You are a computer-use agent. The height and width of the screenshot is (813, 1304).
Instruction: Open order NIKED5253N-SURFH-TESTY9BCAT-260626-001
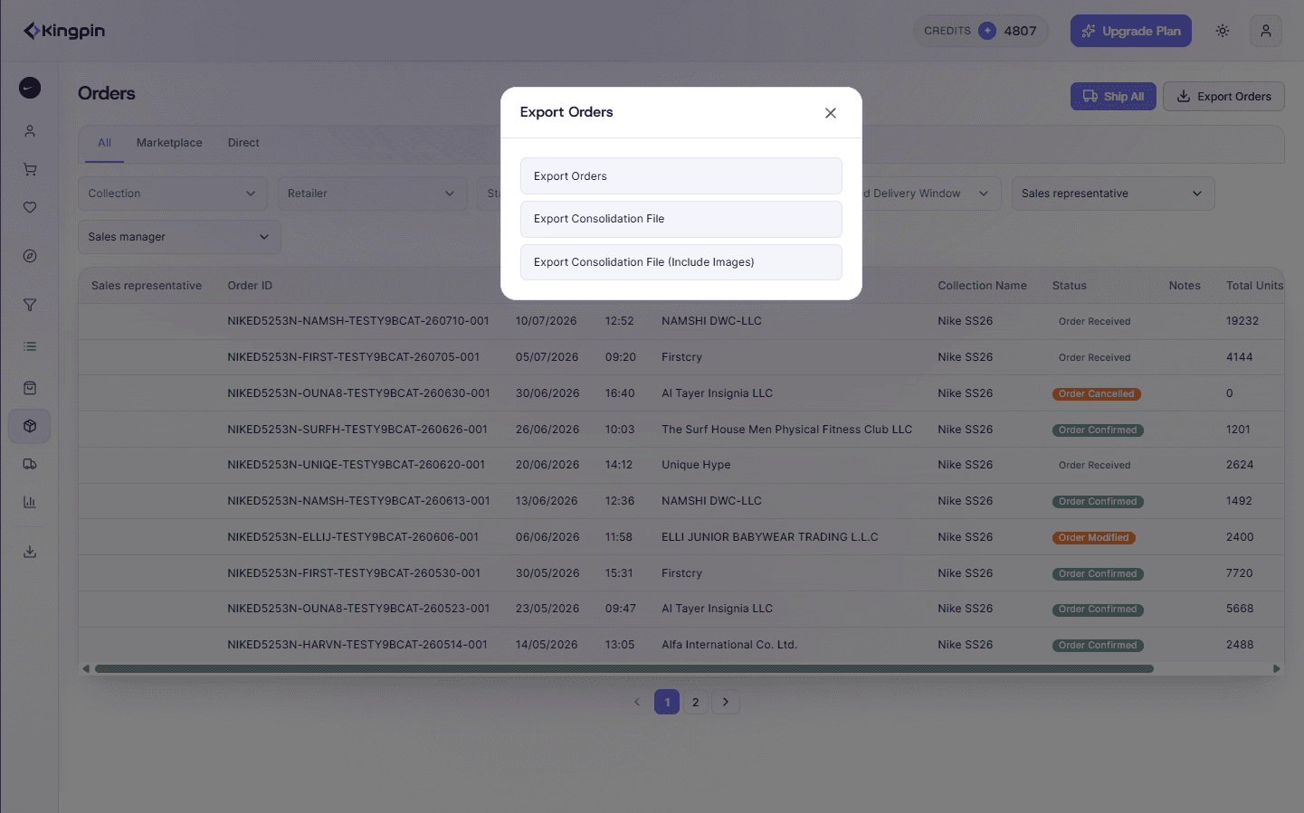click(357, 430)
